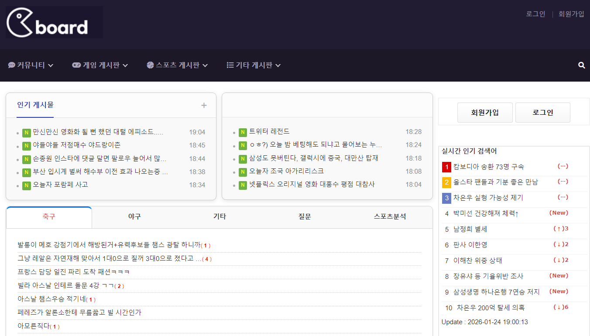The width and height of the screenshot is (590, 336).
Task: Open the search magnifier icon
Action: [x=581, y=65]
